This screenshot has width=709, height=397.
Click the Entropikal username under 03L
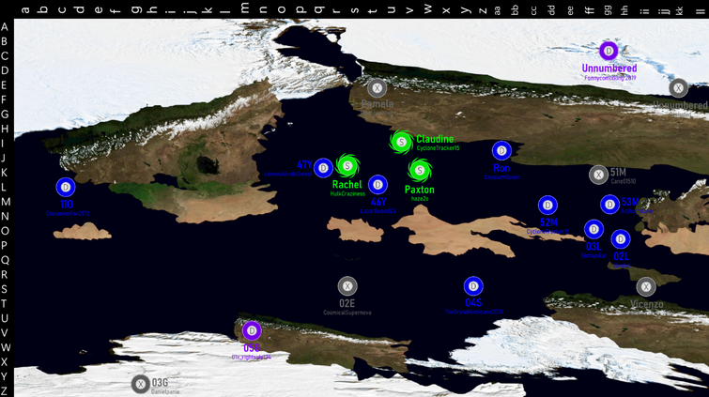point(593,256)
